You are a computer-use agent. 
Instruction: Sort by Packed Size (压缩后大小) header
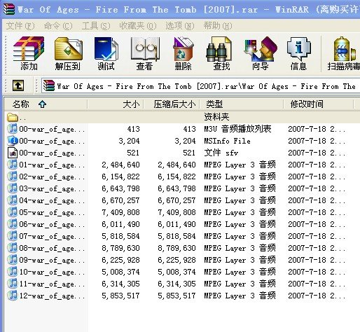[172, 104]
